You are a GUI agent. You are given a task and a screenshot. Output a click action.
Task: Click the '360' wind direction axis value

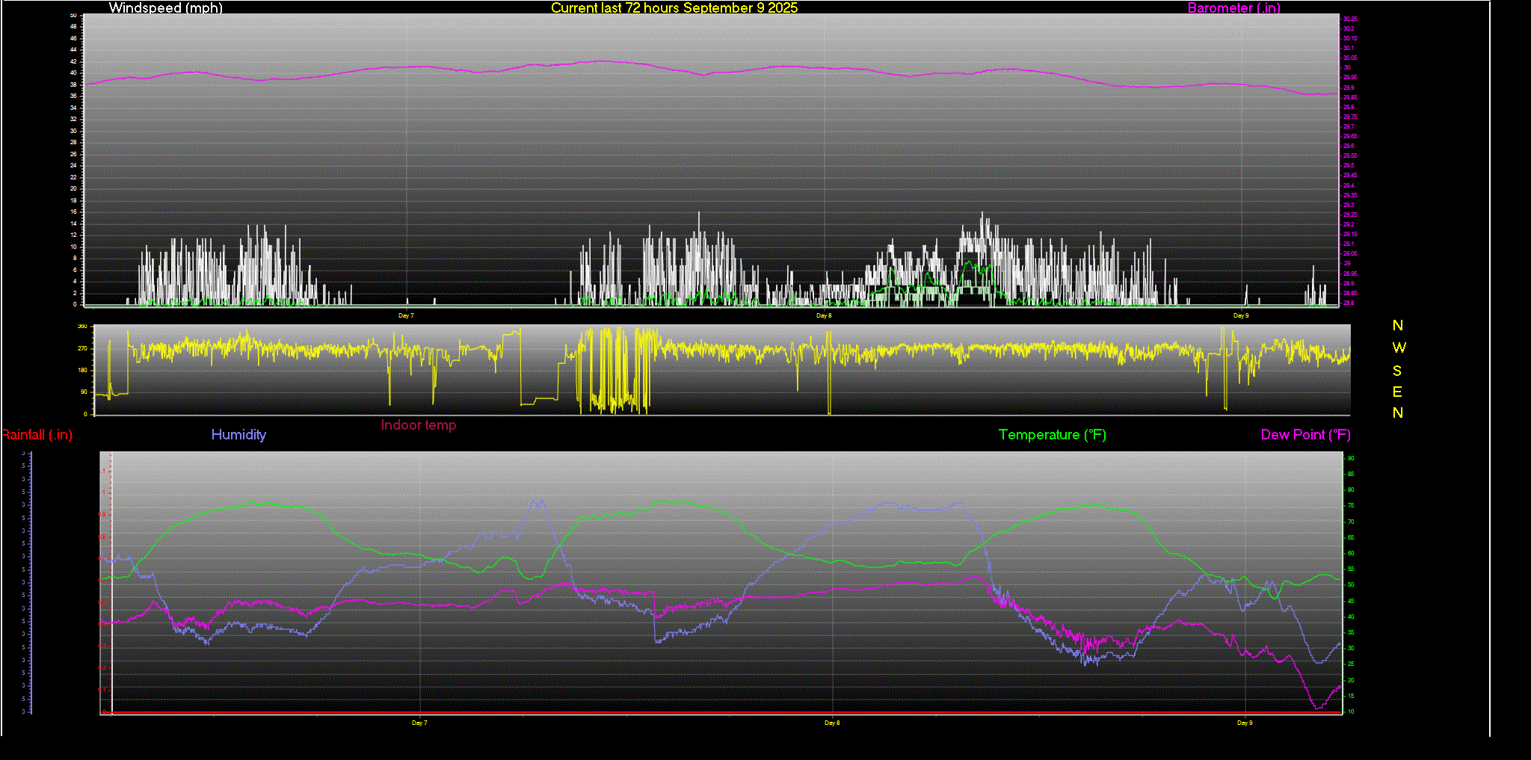[x=82, y=327]
